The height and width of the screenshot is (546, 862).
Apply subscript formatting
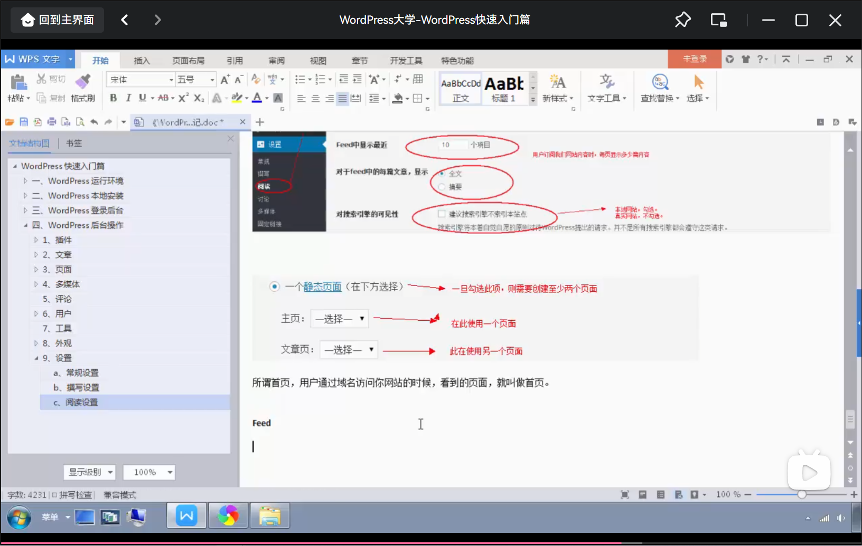199,98
